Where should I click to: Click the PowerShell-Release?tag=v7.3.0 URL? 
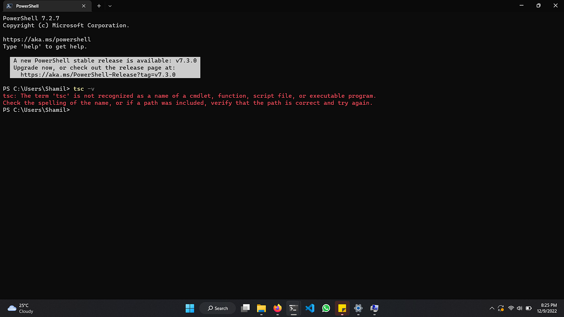98,75
